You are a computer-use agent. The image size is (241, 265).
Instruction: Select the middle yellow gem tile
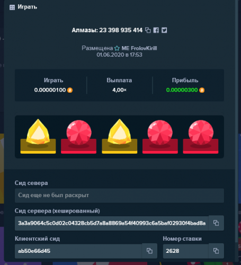tap(120, 136)
